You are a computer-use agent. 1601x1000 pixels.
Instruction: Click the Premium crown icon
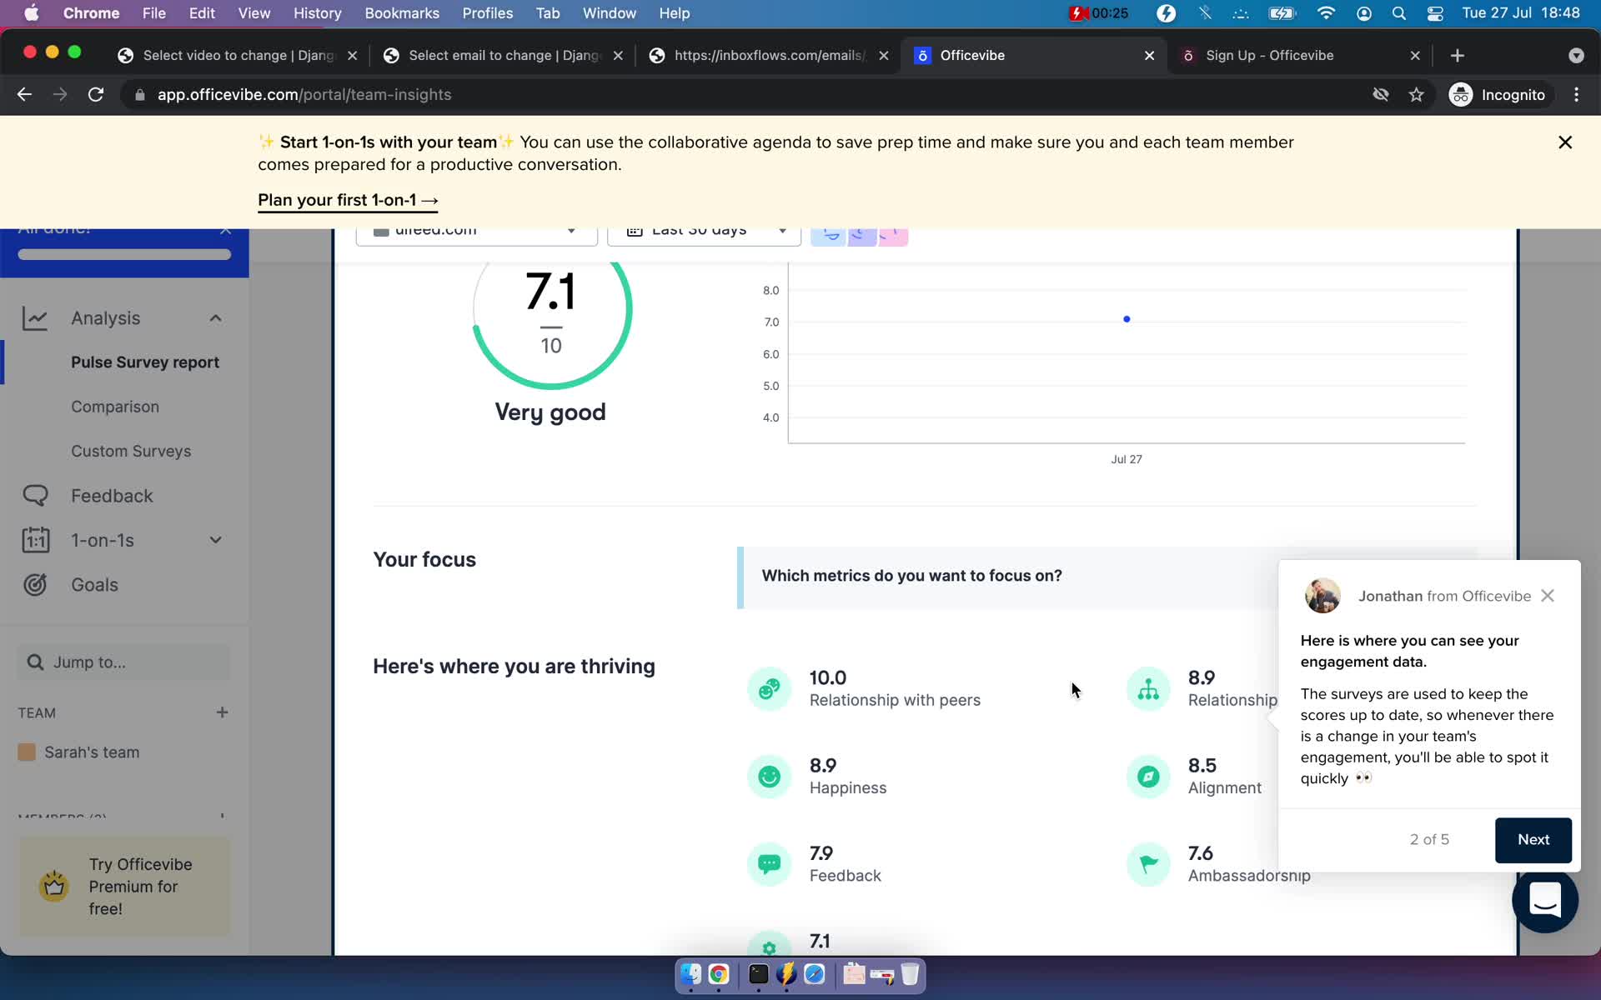[x=54, y=886]
